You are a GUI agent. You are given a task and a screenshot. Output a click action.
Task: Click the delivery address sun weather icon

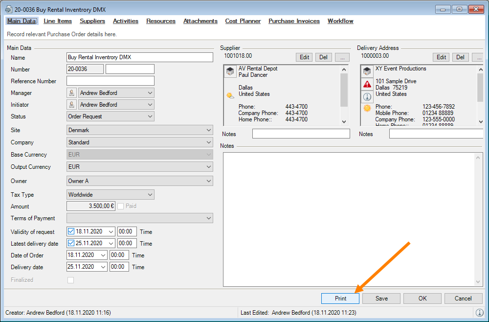point(367,108)
